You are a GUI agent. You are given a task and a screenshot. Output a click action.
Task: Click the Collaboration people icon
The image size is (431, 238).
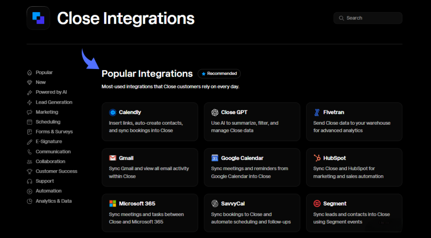pos(29,161)
